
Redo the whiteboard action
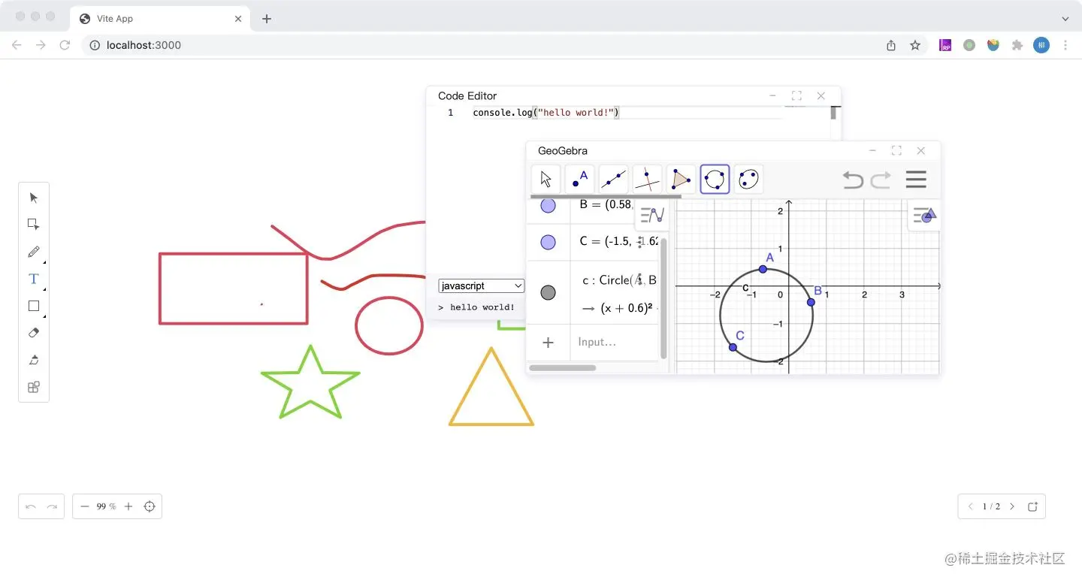point(52,506)
